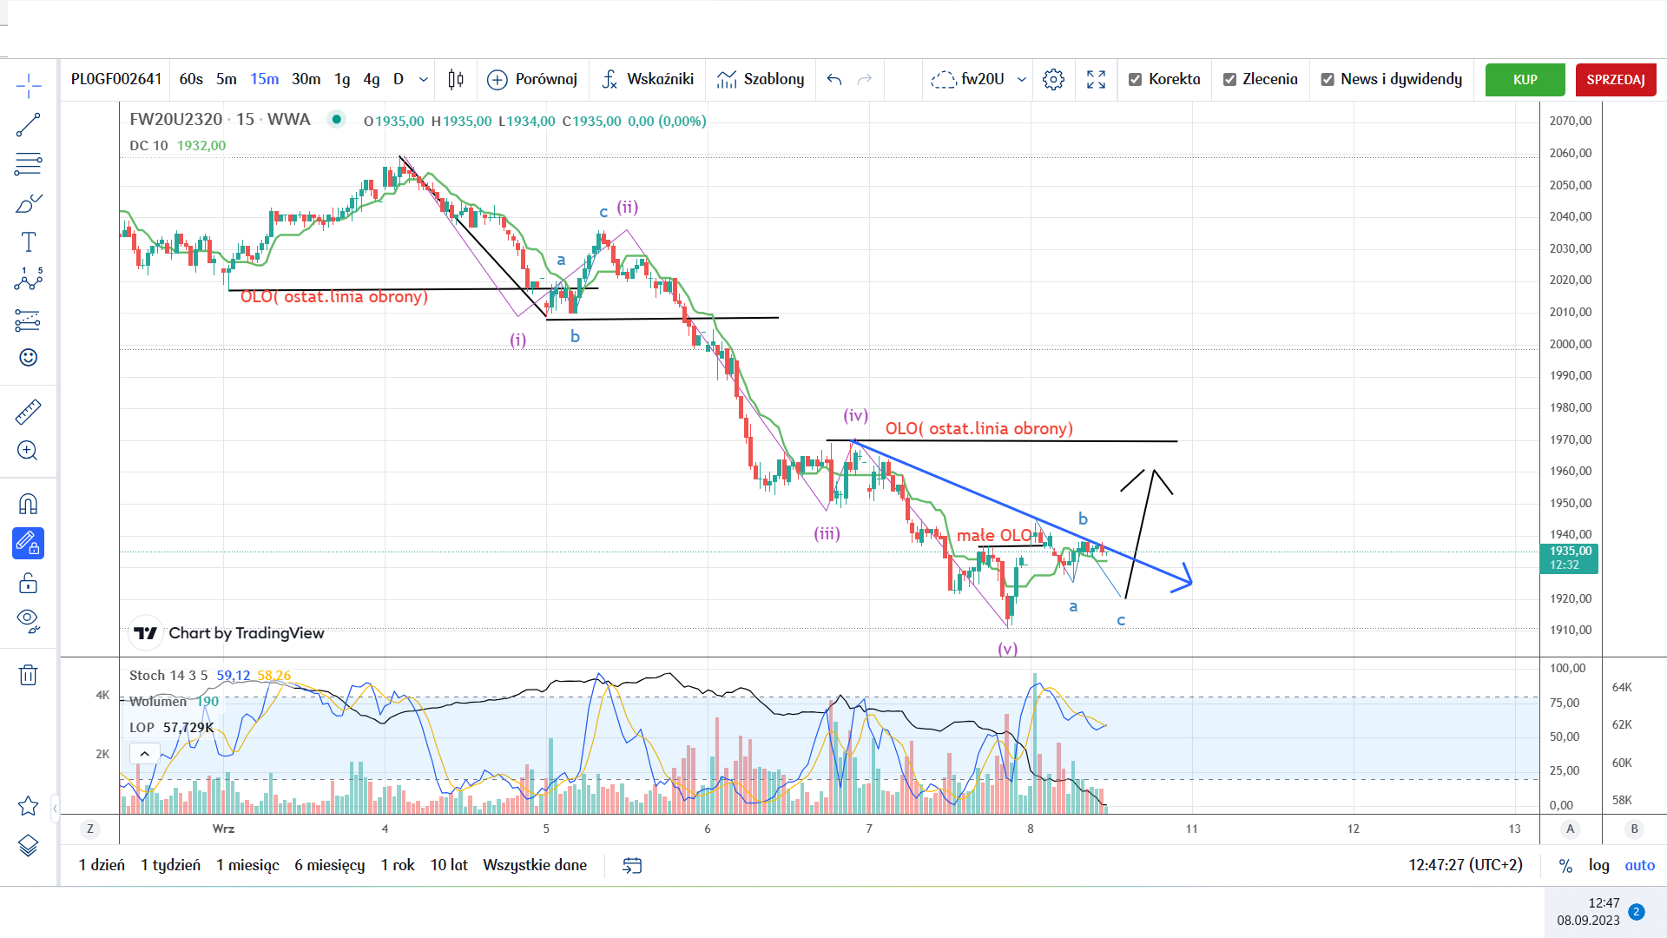Uncheck the News i dywidendy checkbox
Image resolution: width=1667 pixels, height=938 pixels.
tap(1328, 80)
